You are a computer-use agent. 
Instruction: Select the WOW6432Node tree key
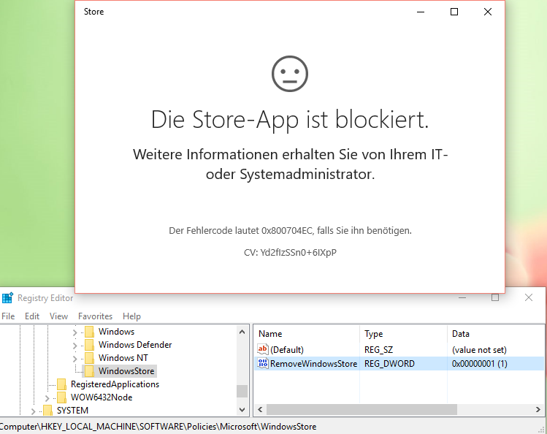pos(102,397)
